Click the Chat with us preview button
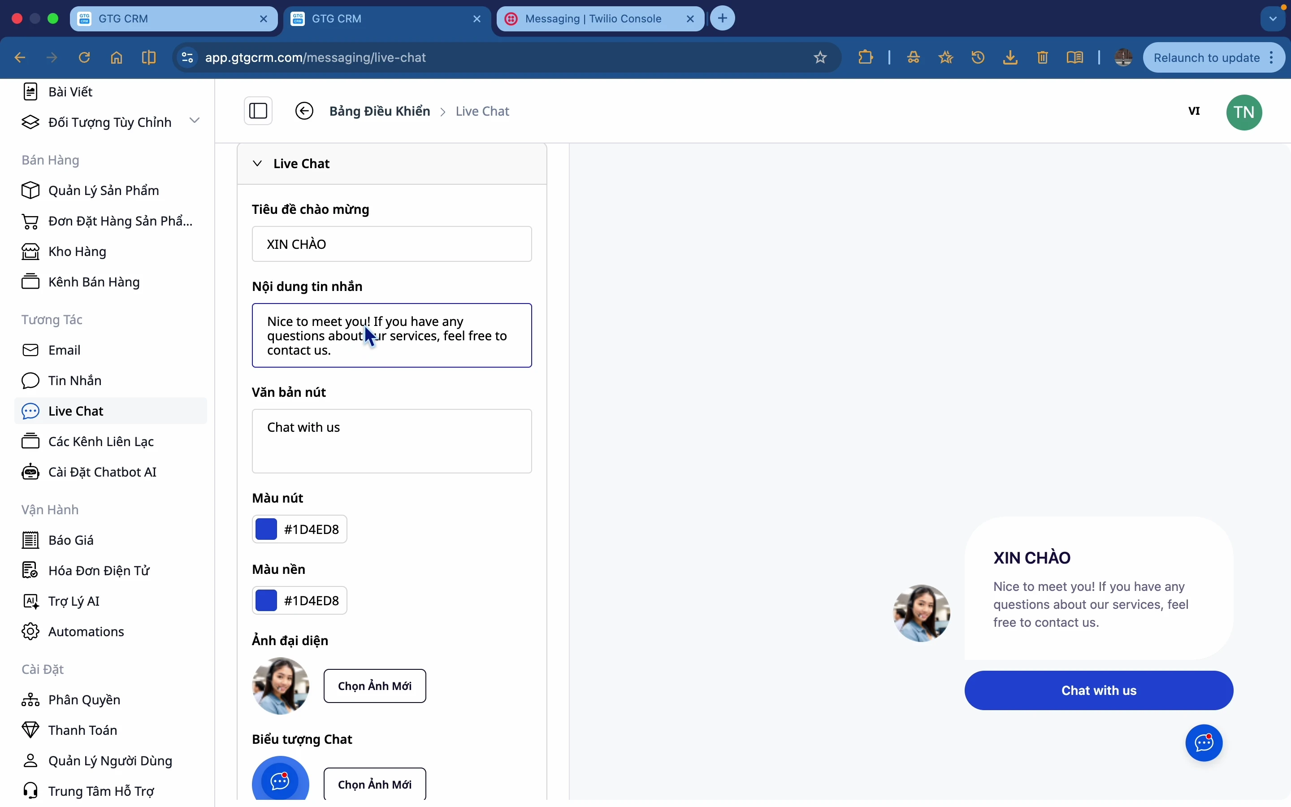The height and width of the screenshot is (807, 1291). 1098,690
